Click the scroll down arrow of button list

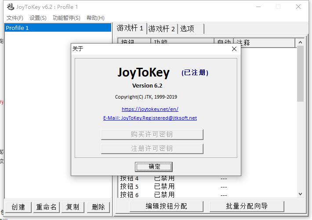coord(301,194)
